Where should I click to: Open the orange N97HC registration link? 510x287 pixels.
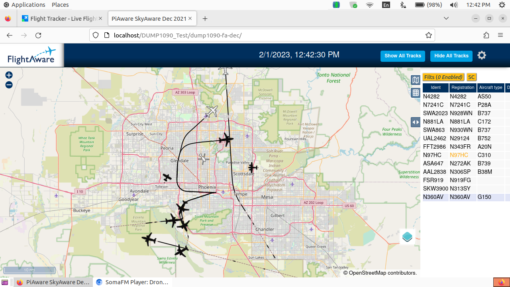459,155
